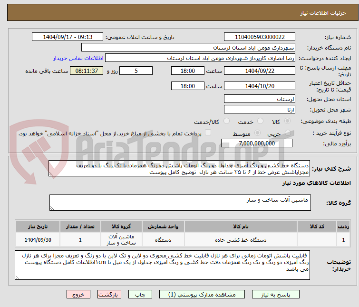Screen dimensions: 359x307
Task: Click the پاسخ به نیاز button
Action: 276,295
